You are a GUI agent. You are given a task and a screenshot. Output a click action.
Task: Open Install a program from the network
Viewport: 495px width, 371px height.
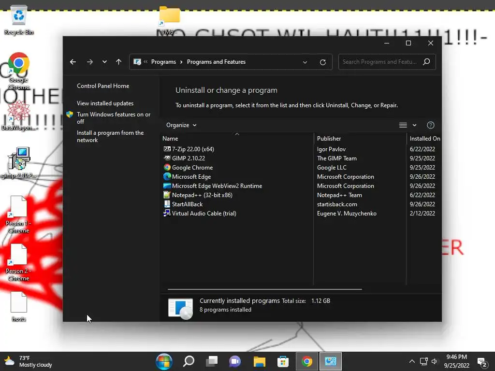click(x=110, y=136)
